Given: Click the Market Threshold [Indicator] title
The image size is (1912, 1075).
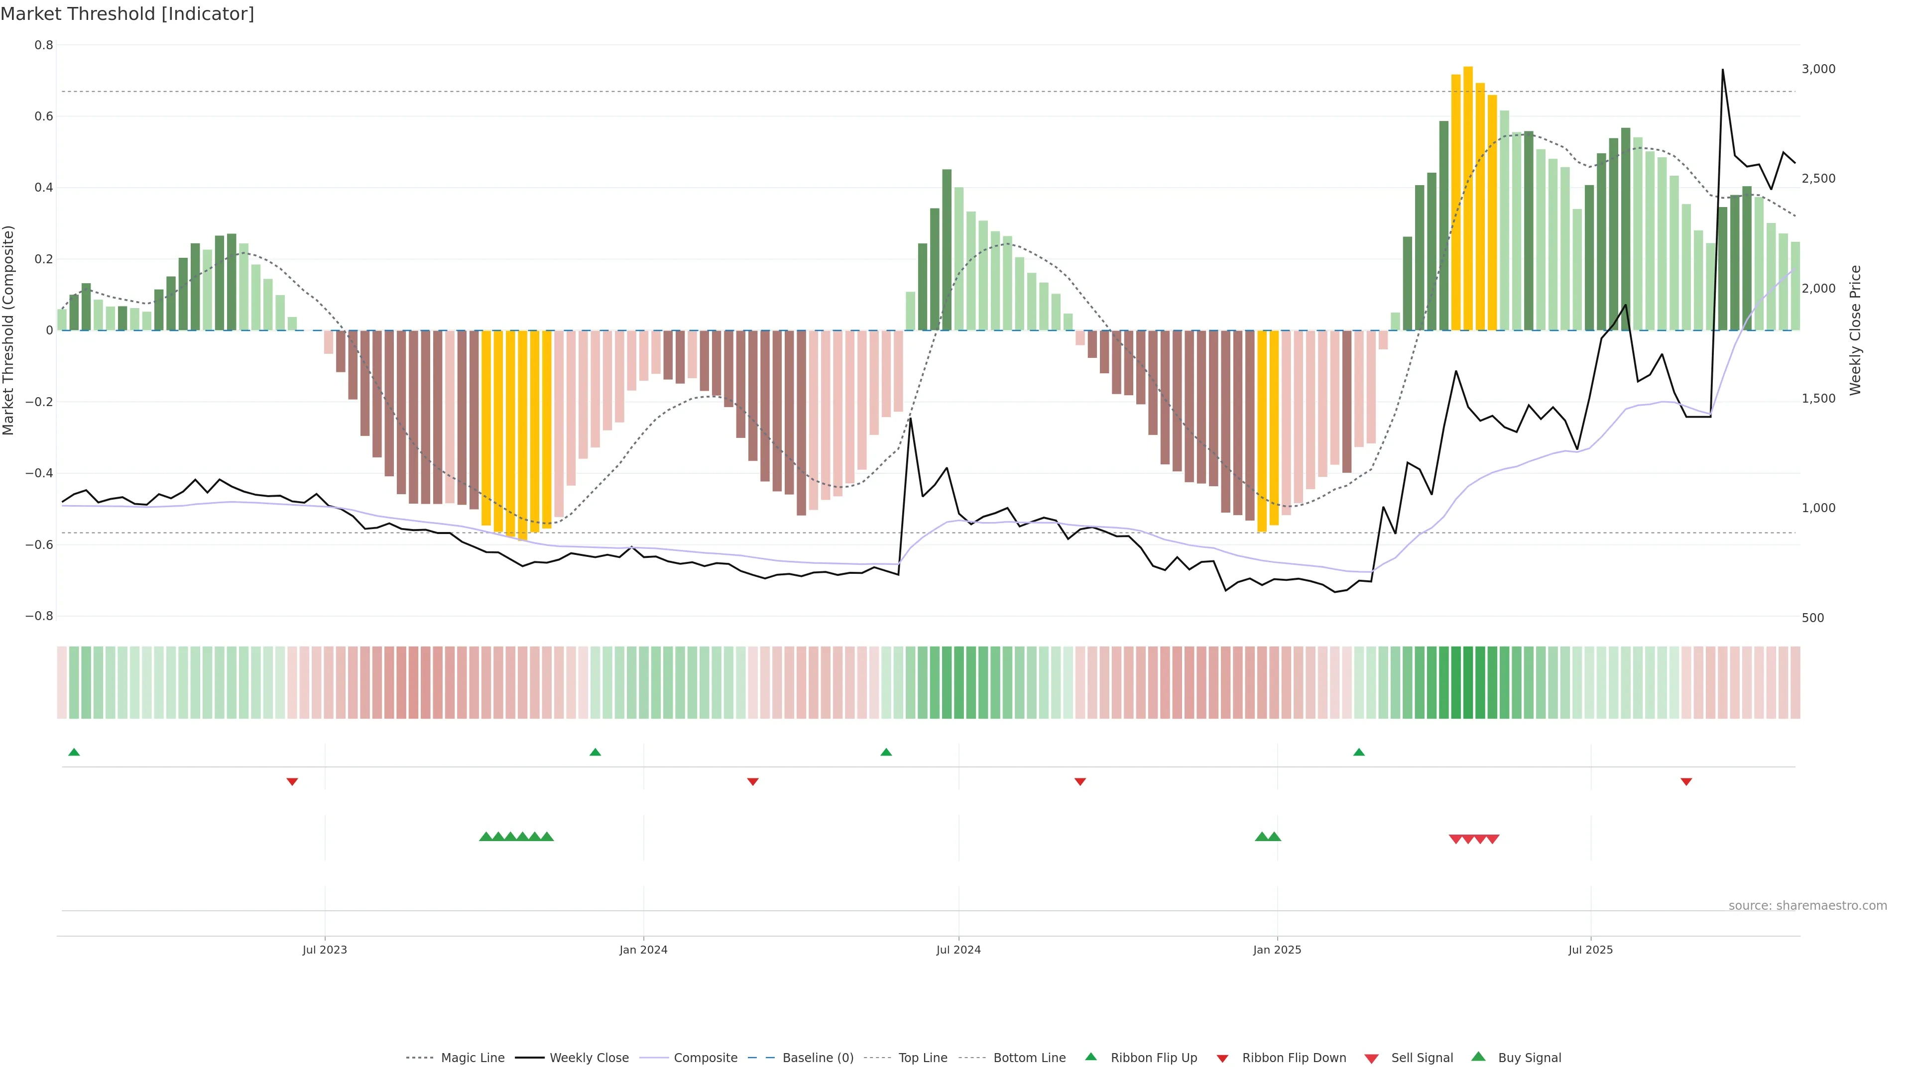Looking at the screenshot, I should pos(127,14).
